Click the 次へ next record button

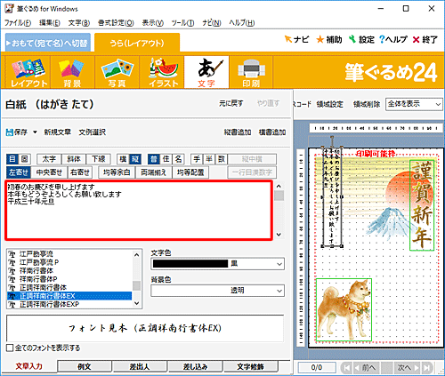[x=408, y=368]
